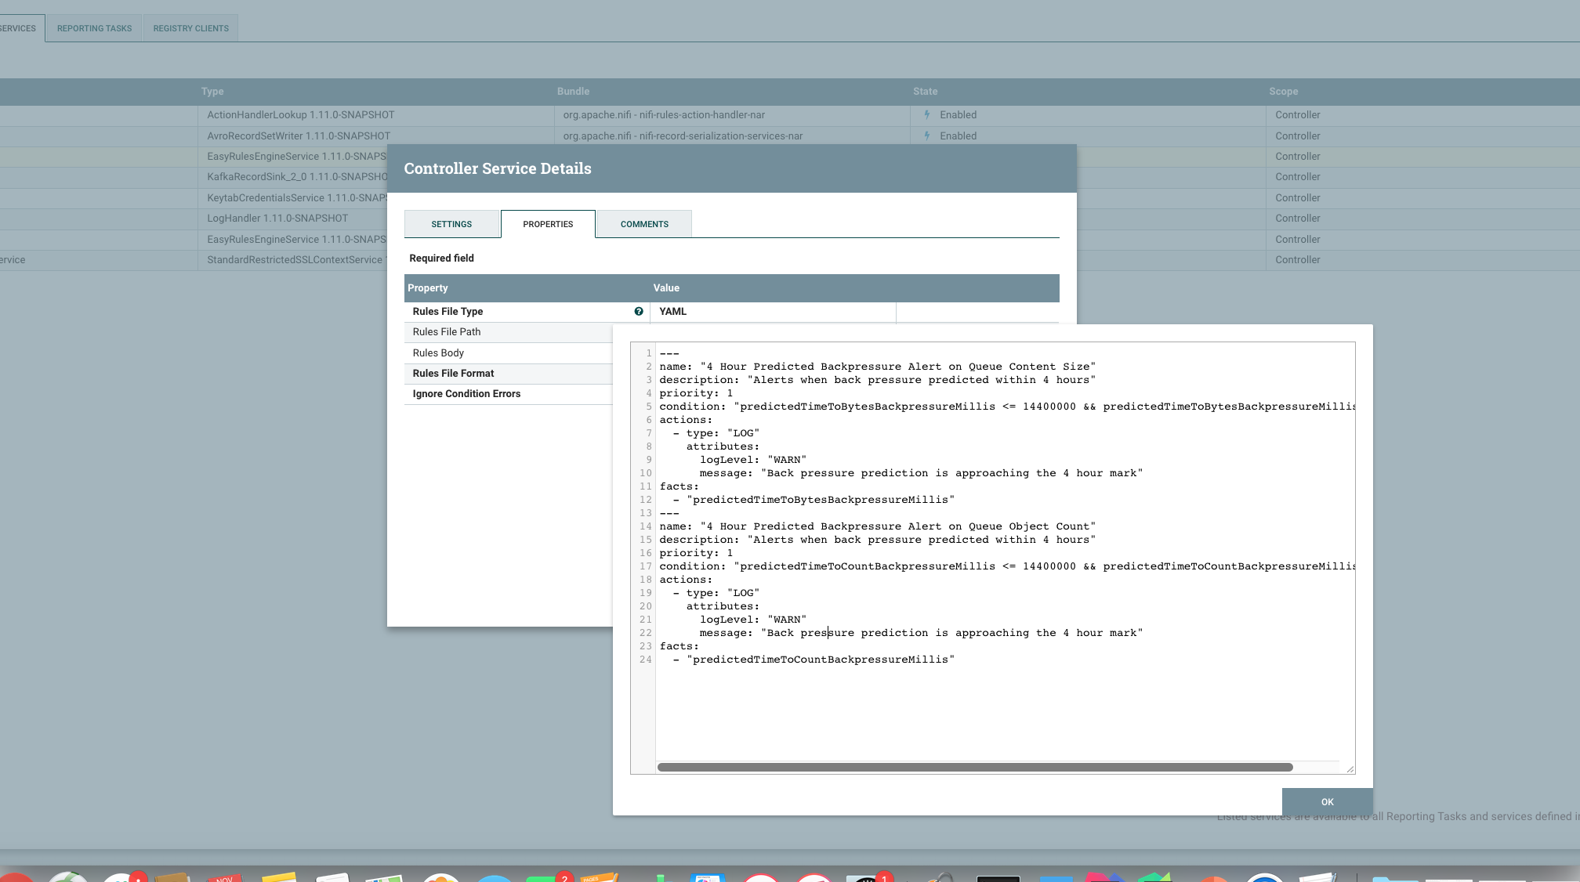Sort by the State column header
This screenshot has width=1580, height=882.
(925, 92)
